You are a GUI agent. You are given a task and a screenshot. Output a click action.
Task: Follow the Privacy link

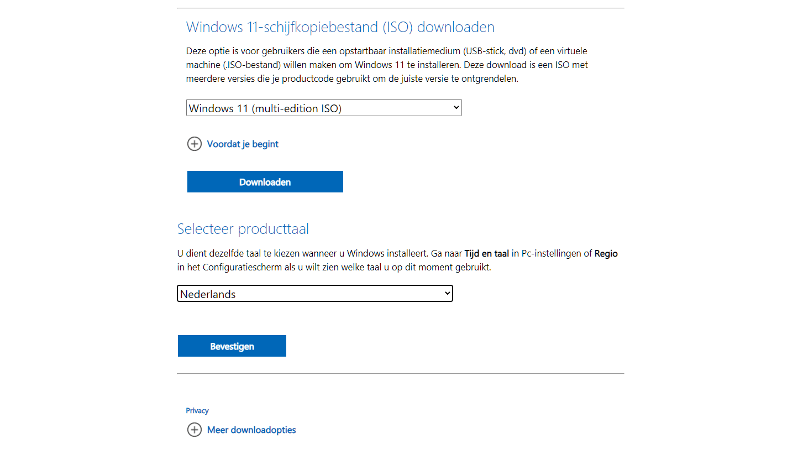coord(197,411)
